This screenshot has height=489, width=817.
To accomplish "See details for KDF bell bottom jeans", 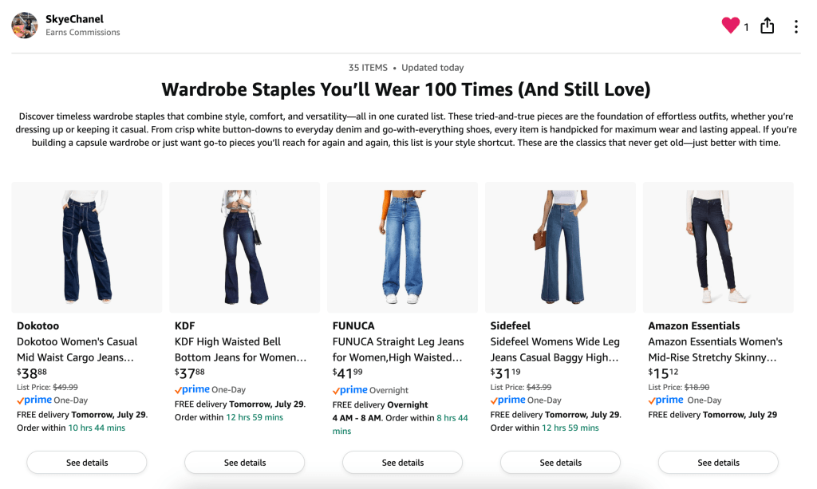I will point(244,462).
